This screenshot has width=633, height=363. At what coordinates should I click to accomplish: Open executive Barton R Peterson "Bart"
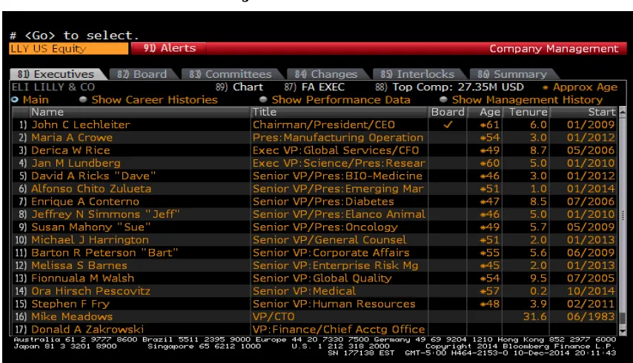(x=105, y=253)
